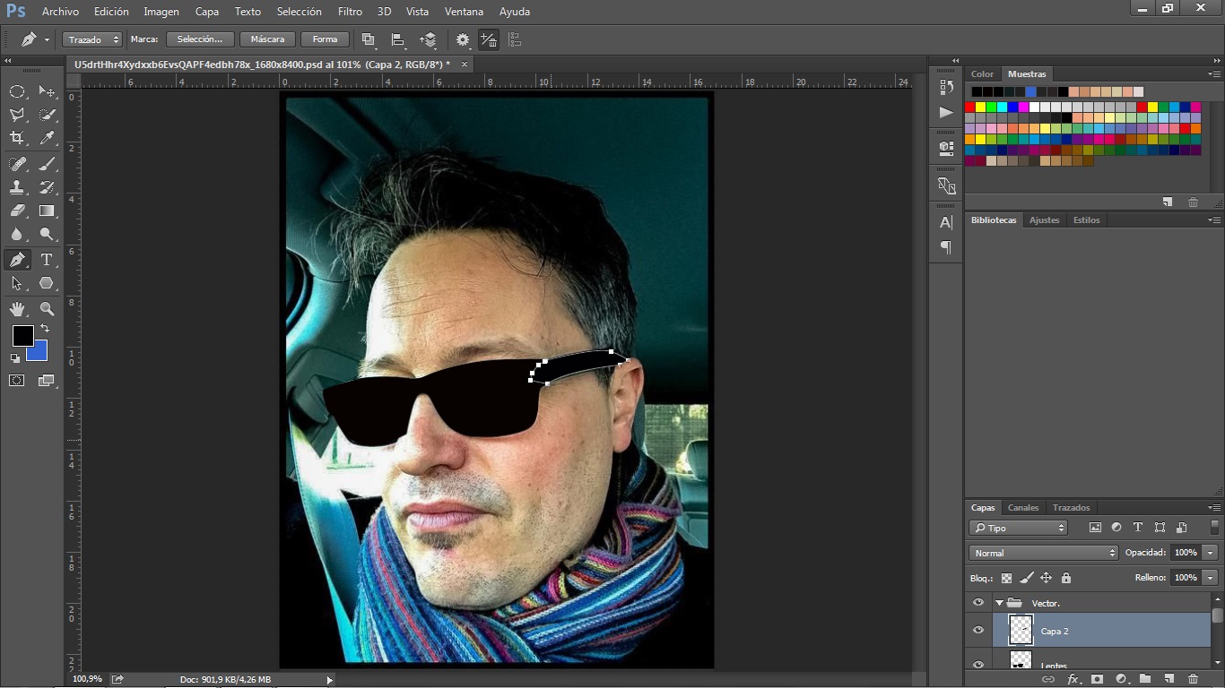Screen dimensions: 1225x688
Task: Delete layer with Layers panel trash icon
Action: point(1193,680)
